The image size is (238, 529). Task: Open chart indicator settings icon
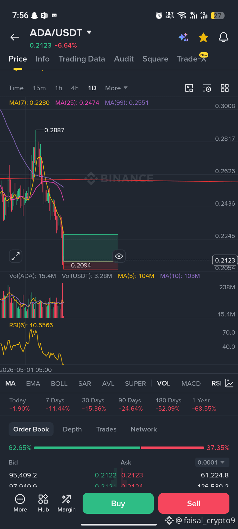click(x=207, y=88)
